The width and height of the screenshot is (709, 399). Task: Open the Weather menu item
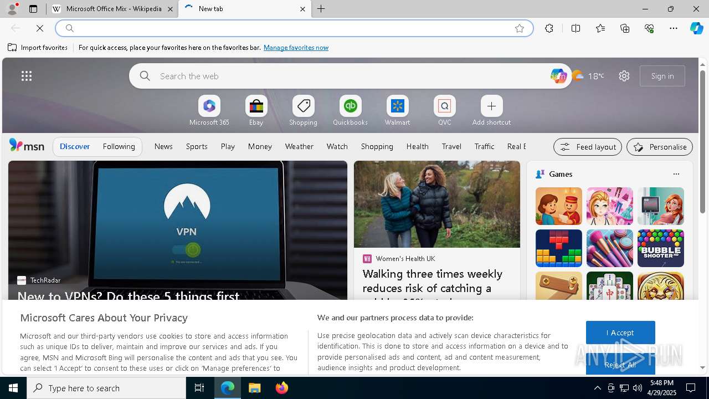point(299,146)
